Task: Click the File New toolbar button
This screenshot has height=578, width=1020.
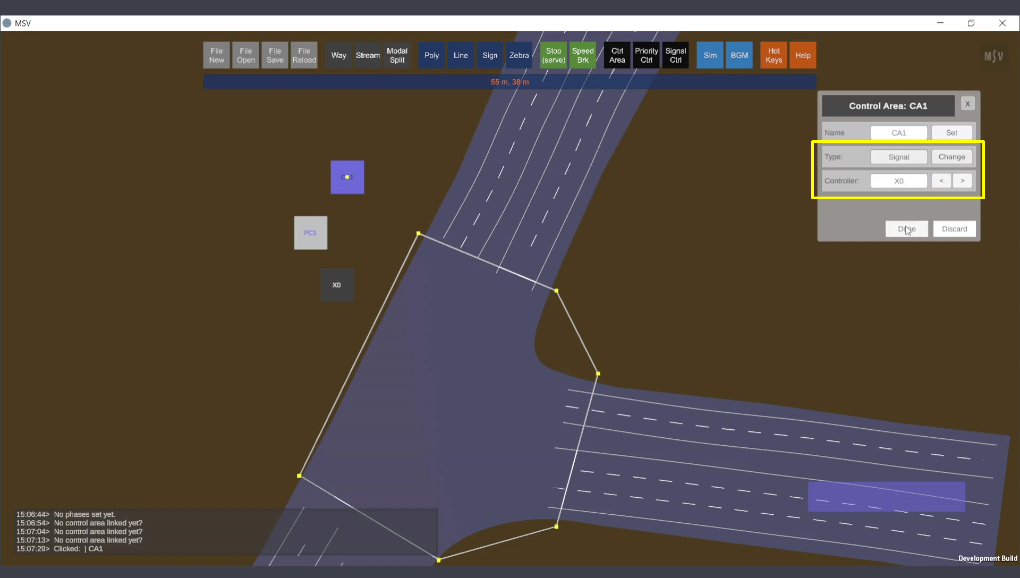Action: pyautogui.click(x=216, y=55)
